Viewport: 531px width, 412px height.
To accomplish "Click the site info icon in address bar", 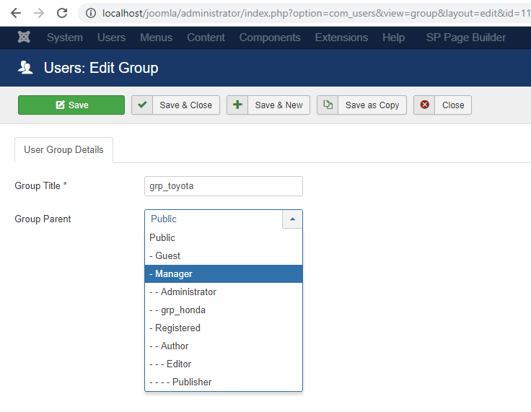I will point(90,13).
